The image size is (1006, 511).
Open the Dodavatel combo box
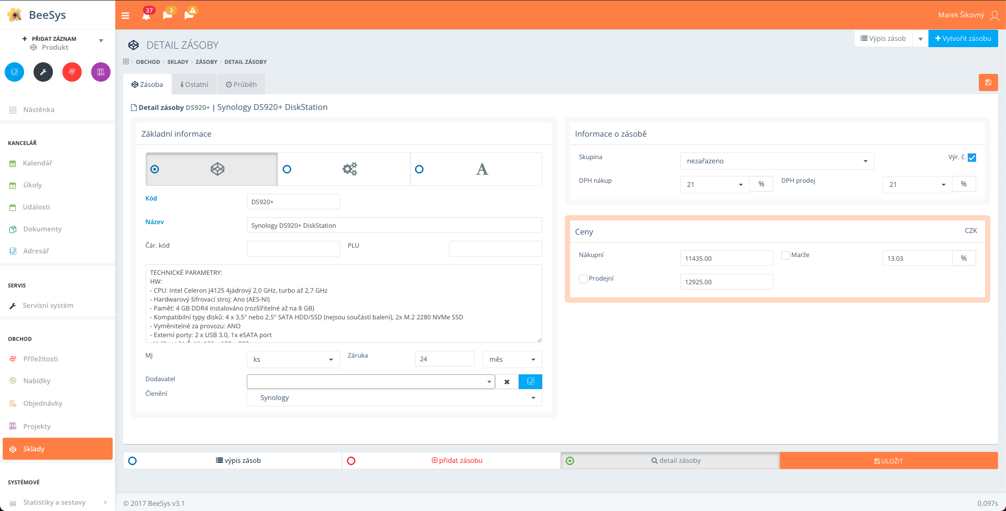[370, 382]
